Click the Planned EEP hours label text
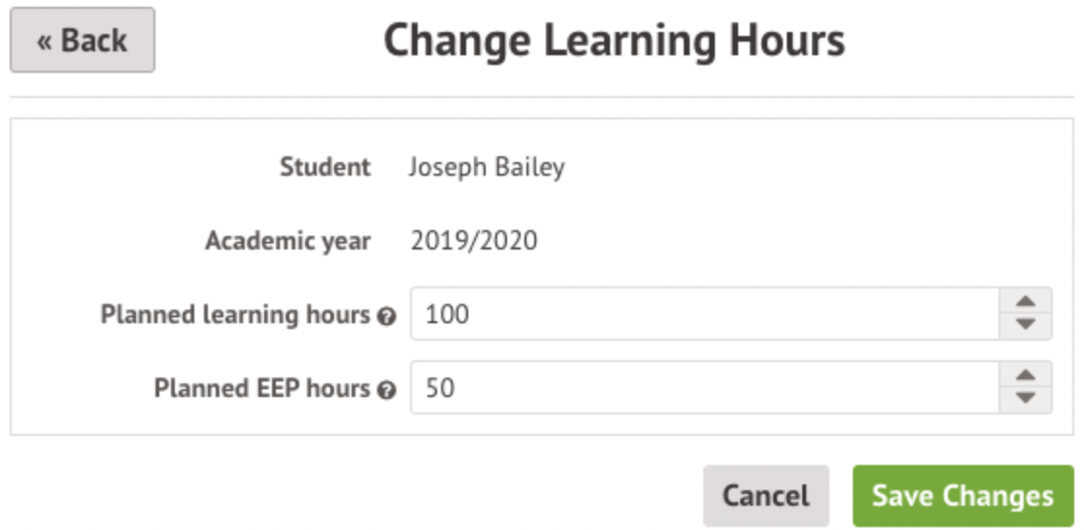Screen dimensions: 1084x530 tap(262, 388)
